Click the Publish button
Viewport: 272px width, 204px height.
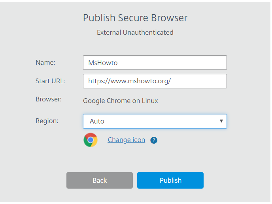coord(170,180)
